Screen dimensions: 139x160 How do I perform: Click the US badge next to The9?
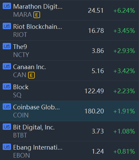pyautogui.click(x=7, y=46)
